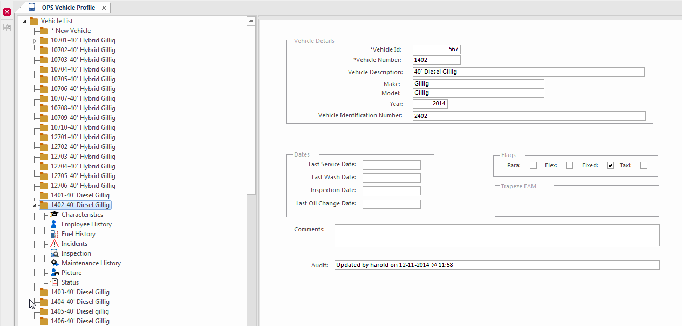Viewport: 682px width, 326px height.
Task: Click the Fuel History pump icon
Action: click(x=54, y=234)
